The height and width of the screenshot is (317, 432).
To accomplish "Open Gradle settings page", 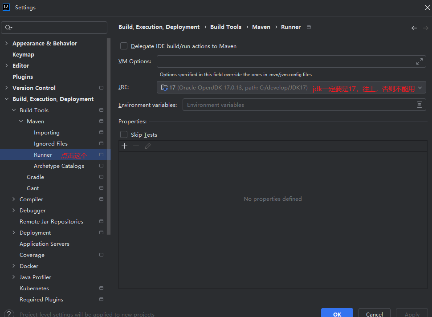I will pos(35,177).
